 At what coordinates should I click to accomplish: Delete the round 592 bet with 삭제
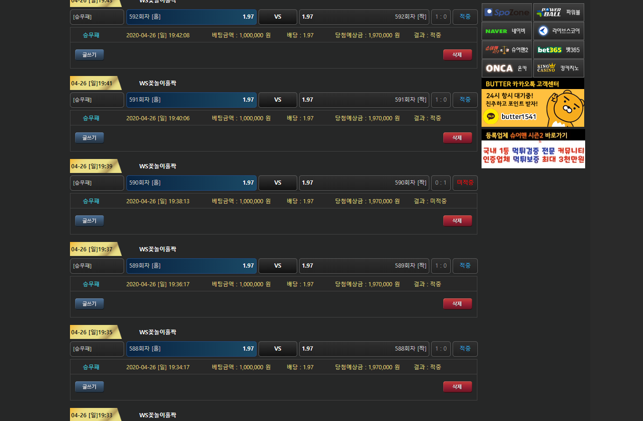pos(457,55)
